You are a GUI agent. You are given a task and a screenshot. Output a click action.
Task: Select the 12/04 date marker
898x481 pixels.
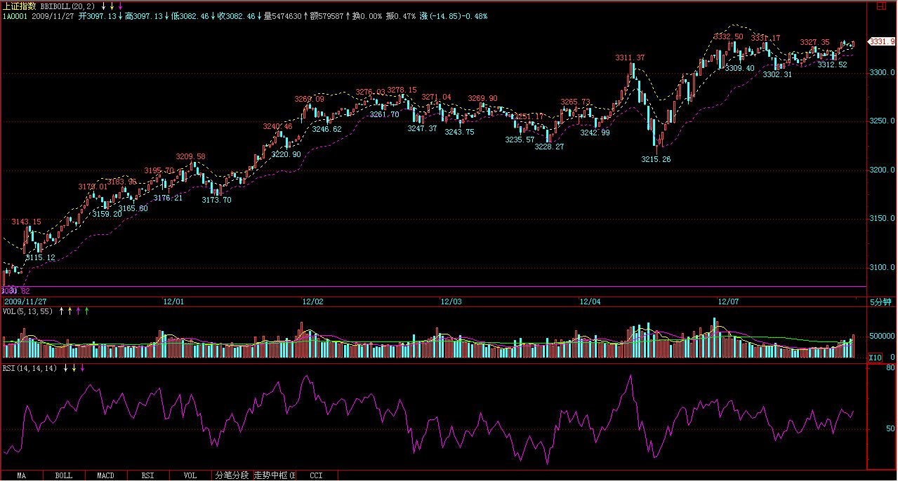click(x=590, y=302)
